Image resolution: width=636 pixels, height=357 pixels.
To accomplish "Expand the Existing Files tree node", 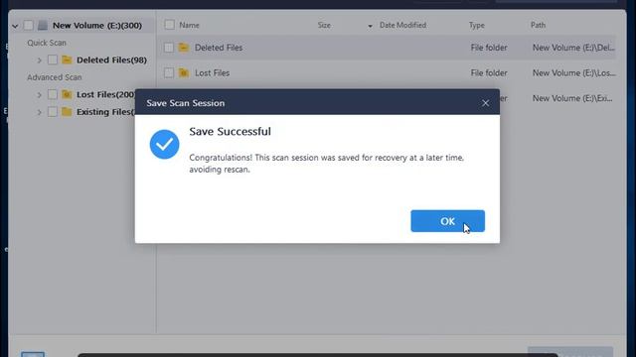I will (40, 112).
